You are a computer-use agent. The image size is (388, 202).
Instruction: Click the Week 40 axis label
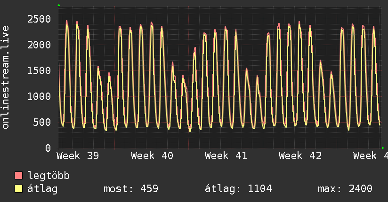click(x=152, y=156)
